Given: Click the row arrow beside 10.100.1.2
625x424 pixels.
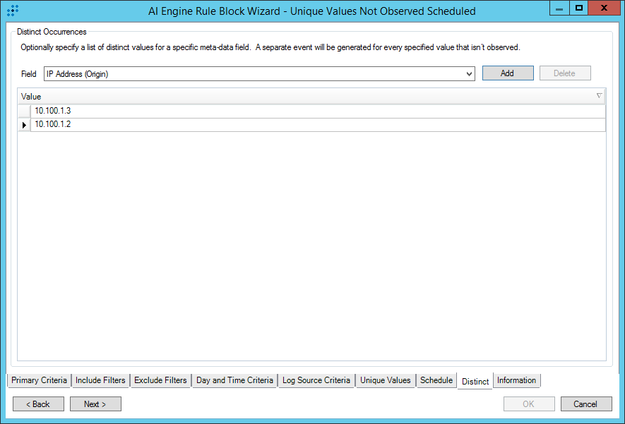Looking at the screenshot, I should coord(25,125).
